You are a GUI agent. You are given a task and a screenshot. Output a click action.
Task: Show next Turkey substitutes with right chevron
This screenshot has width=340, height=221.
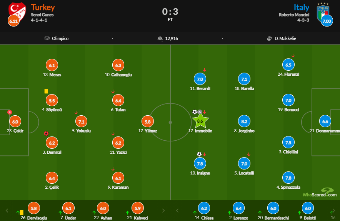163,210
